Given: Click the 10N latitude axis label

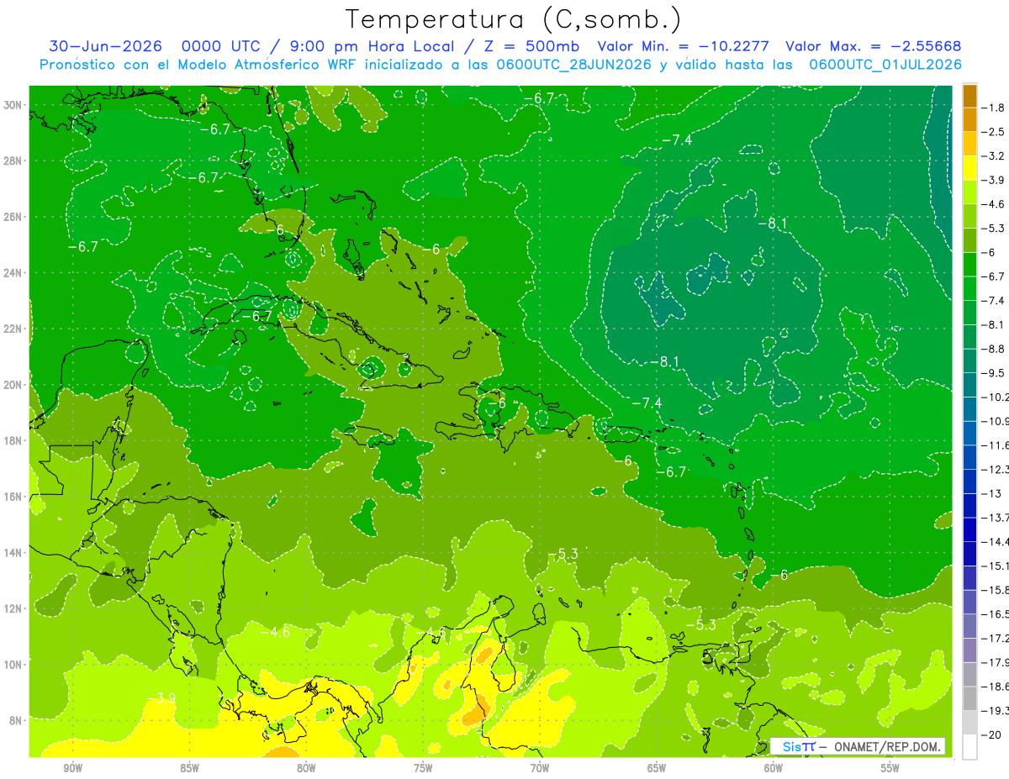Looking at the screenshot, I should (14, 665).
